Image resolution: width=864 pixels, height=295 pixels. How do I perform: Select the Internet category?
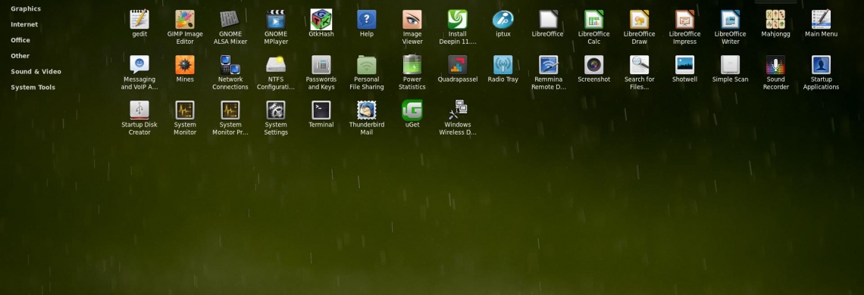24,24
